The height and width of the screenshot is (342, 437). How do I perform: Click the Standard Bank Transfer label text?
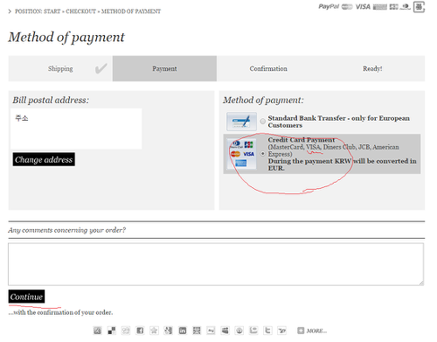339,122
